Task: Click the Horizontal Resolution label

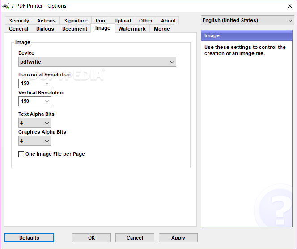Action: [x=44, y=74]
